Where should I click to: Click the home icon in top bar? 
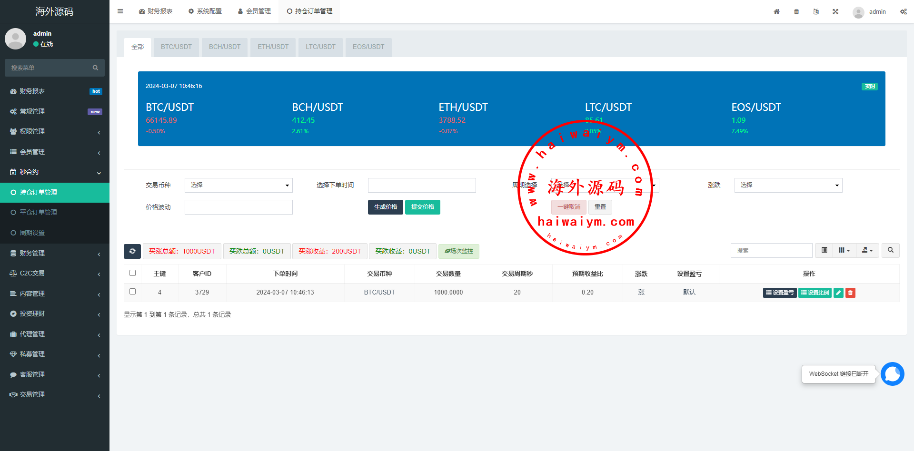(776, 11)
